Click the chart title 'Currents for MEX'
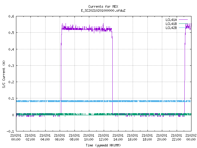Screen dimensions: 197x148 pos(103,6)
